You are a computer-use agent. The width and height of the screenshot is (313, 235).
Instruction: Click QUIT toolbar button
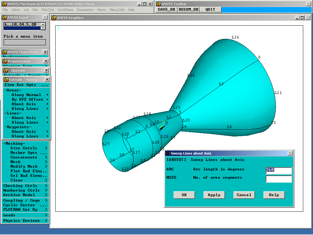[210, 9]
